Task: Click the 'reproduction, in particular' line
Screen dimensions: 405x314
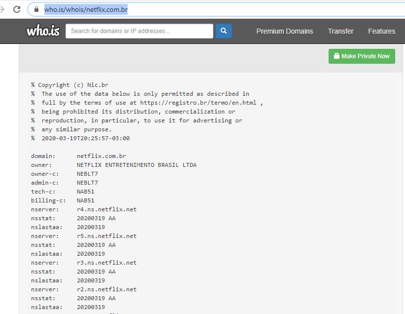Action: coord(136,120)
